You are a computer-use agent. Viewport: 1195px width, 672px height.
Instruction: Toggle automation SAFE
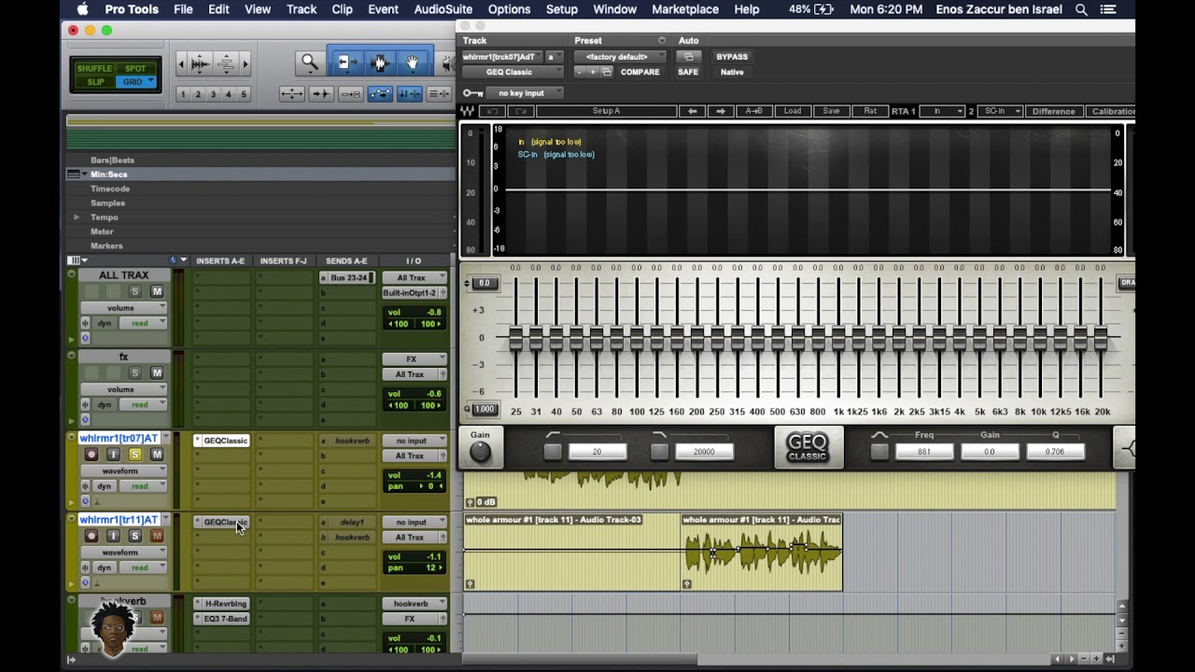(x=688, y=72)
